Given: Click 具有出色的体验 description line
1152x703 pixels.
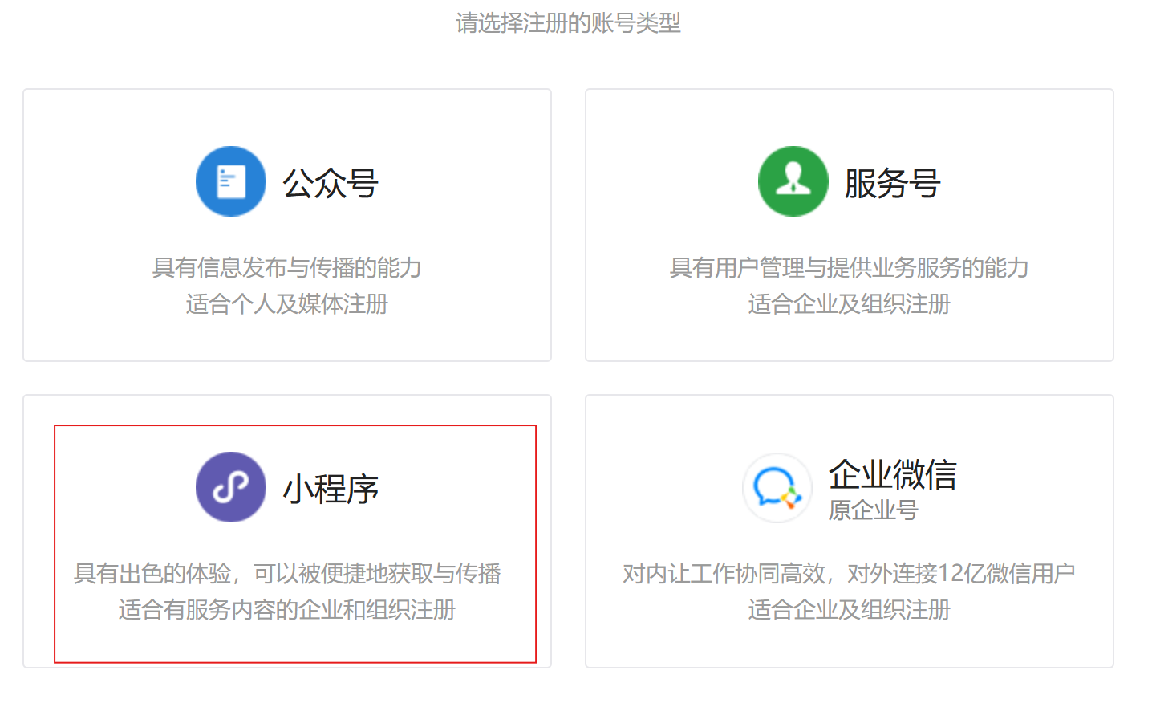Looking at the screenshot, I should (x=287, y=573).
